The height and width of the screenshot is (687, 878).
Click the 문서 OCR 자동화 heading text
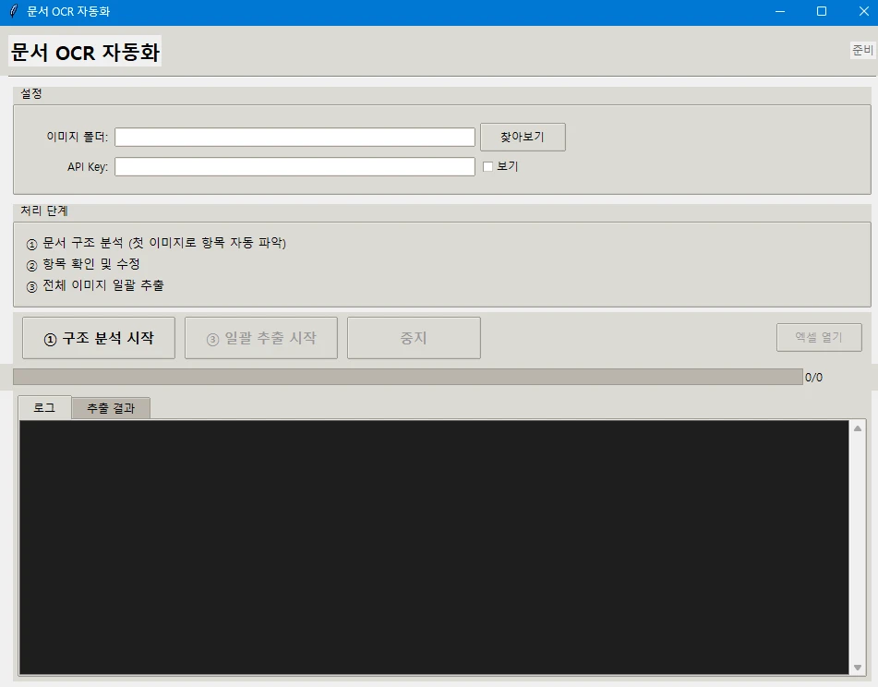click(x=85, y=52)
